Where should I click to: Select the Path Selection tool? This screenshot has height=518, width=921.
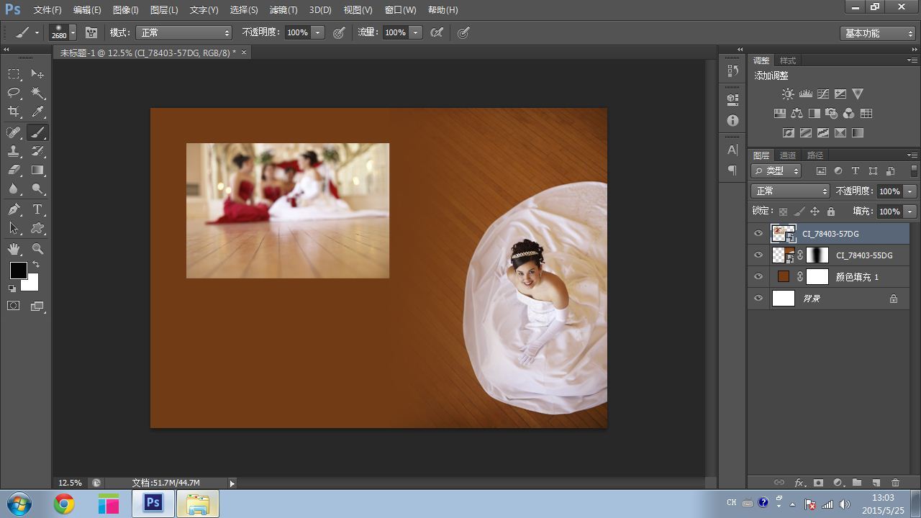(x=14, y=229)
